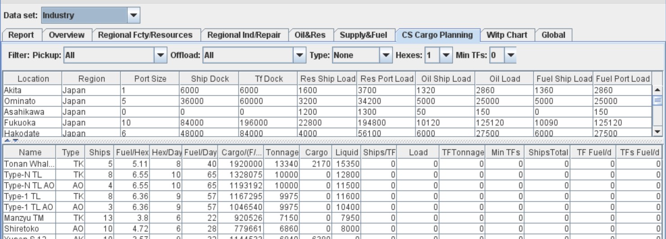Sort by Fuel/Day column header
The image size is (666, 239).
[201, 153]
